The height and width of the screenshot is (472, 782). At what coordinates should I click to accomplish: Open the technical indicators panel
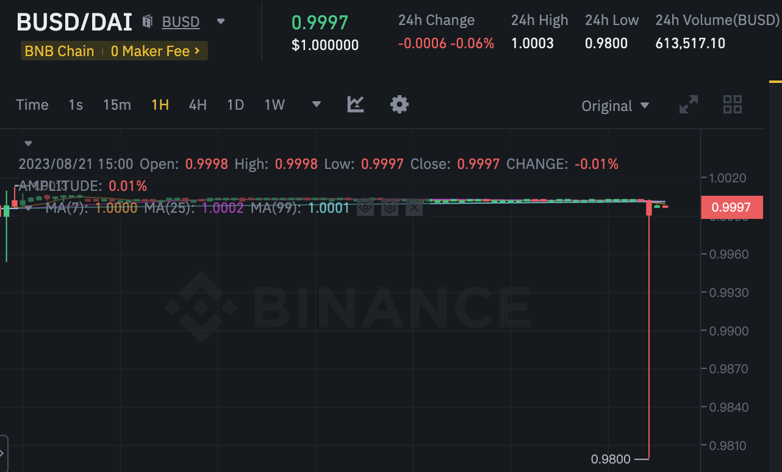356,104
